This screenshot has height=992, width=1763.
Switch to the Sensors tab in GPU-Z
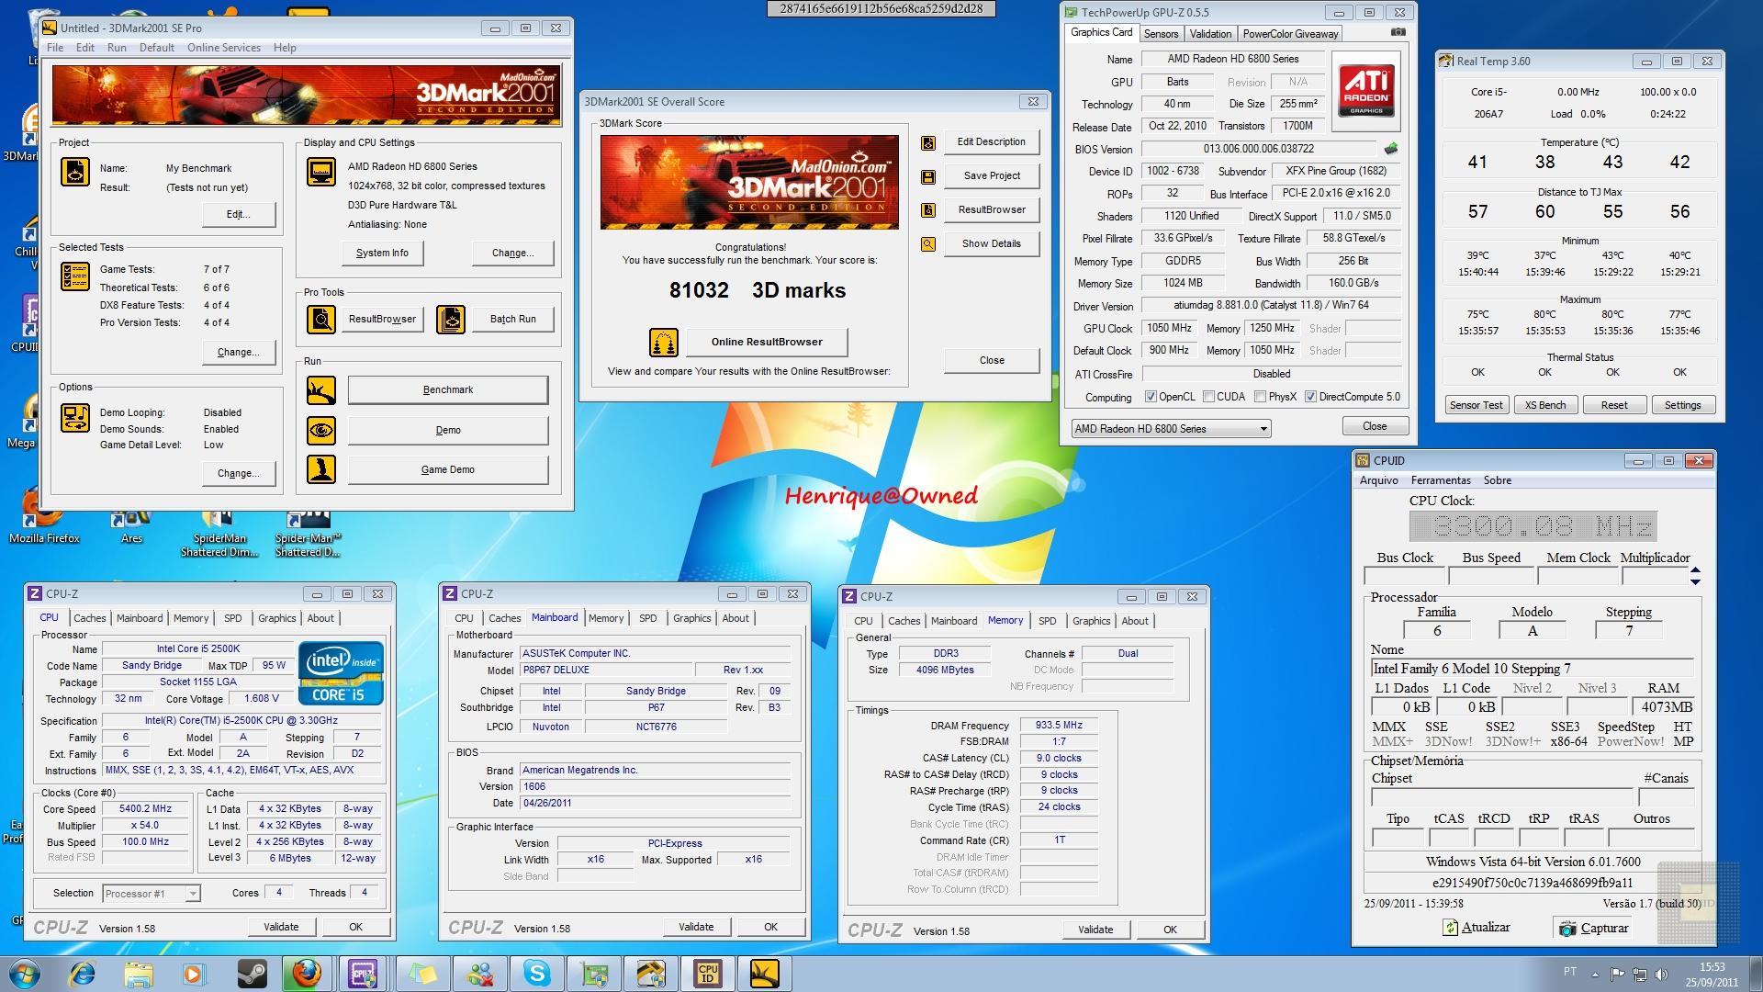[x=1161, y=34]
